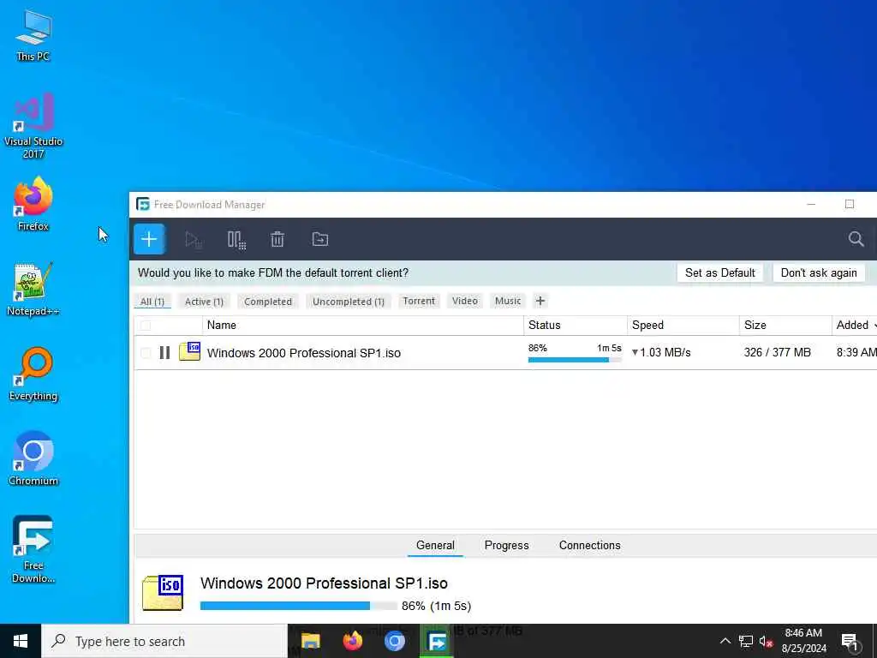Click the Free Download Manager taskbar icon
The height and width of the screenshot is (658, 877).
436,641
